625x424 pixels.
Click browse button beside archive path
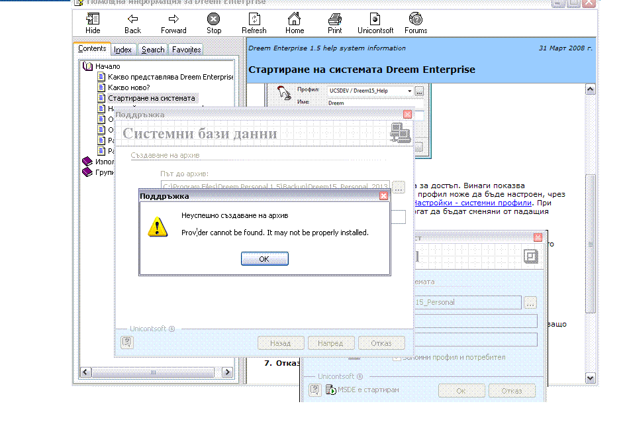tap(398, 187)
